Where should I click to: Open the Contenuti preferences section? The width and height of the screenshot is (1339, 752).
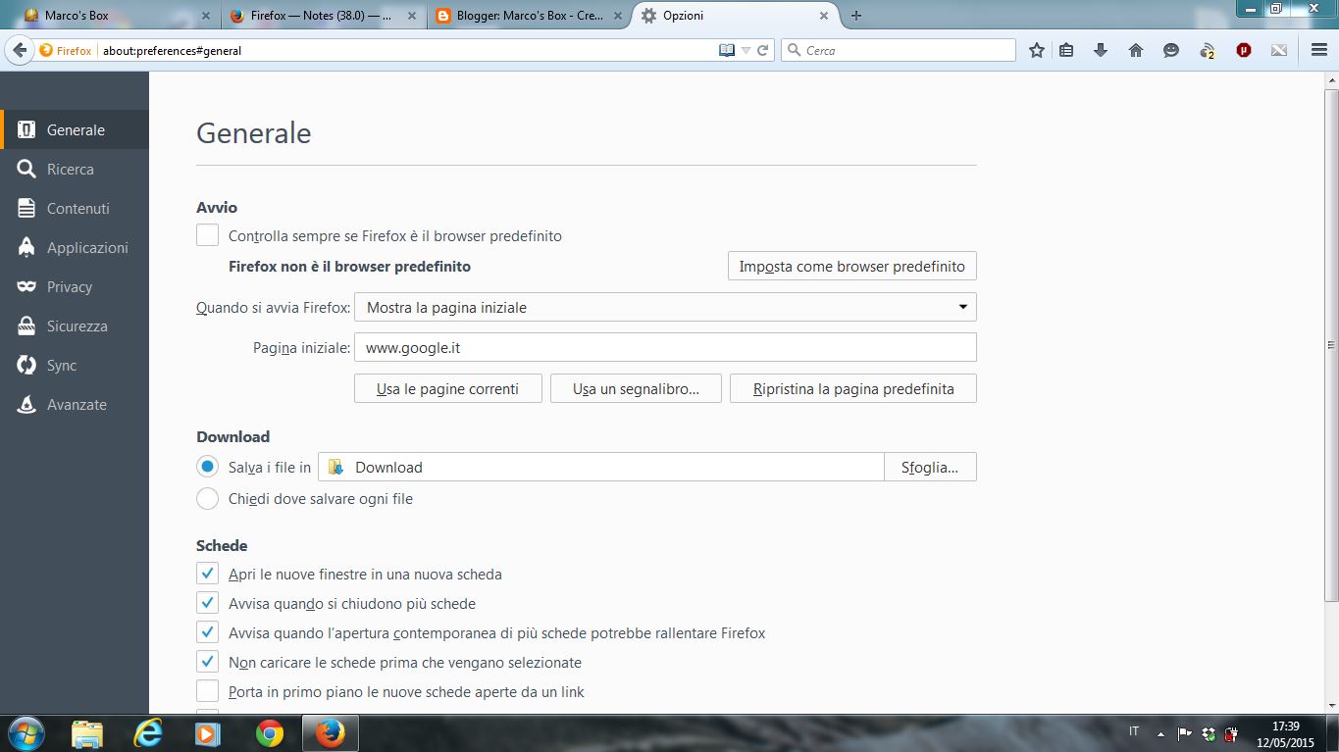click(75, 208)
